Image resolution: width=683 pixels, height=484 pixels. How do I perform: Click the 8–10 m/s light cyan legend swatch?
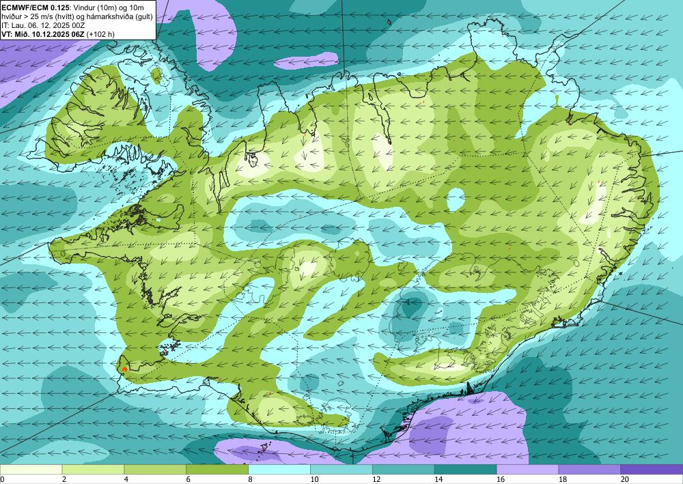(x=279, y=470)
